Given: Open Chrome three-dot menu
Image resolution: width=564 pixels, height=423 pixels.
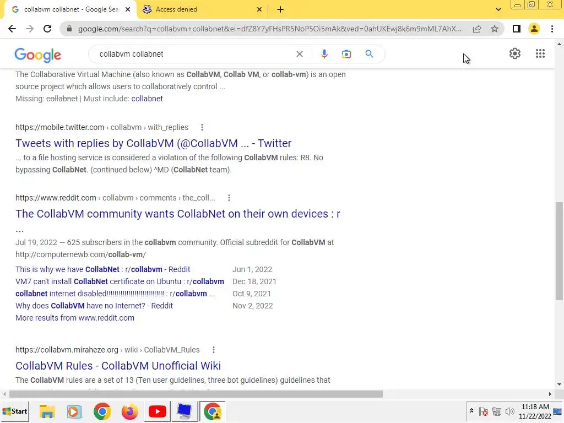Looking at the screenshot, I should tap(552, 29).
